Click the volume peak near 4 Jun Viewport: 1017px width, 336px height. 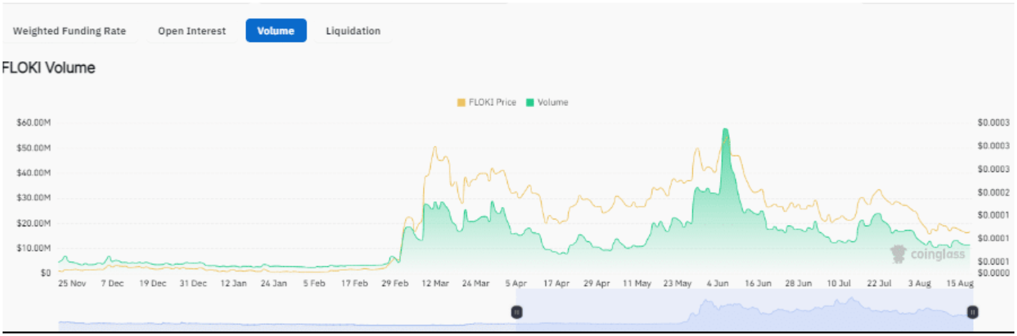click(x=726, y=131)
